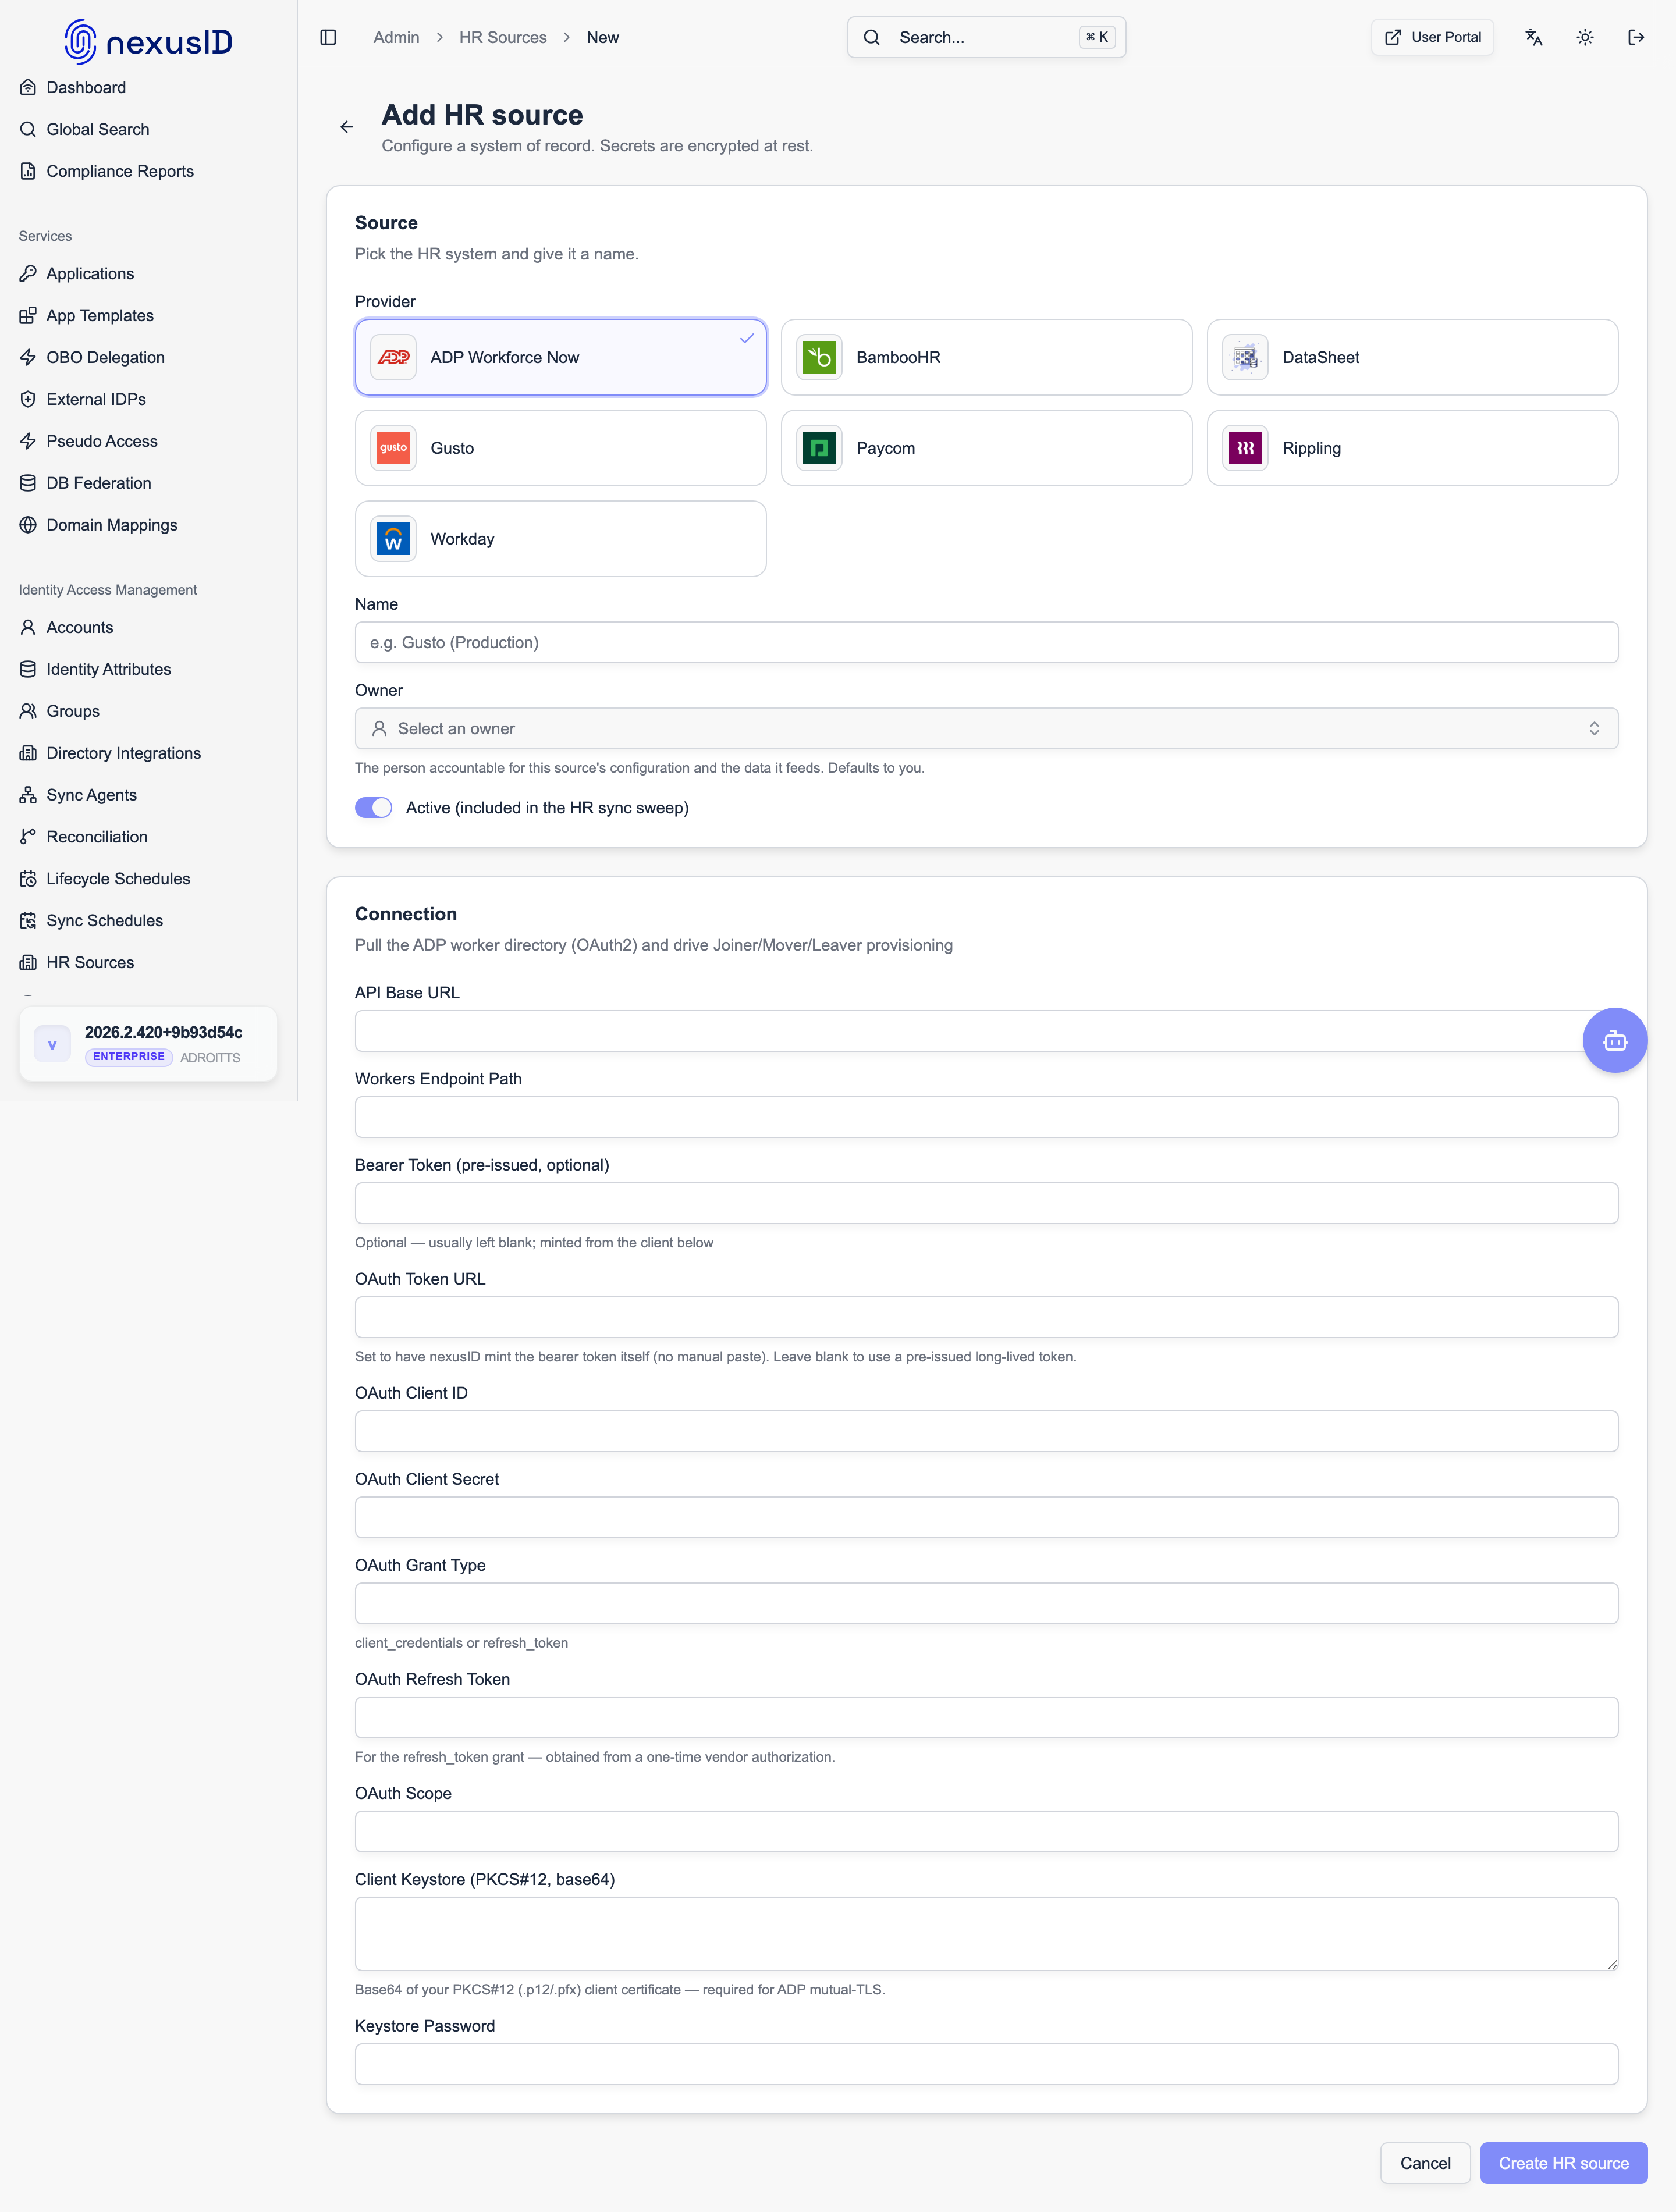
Task: Click the OAuth Grant Type field
Action: coord(986,1603)
